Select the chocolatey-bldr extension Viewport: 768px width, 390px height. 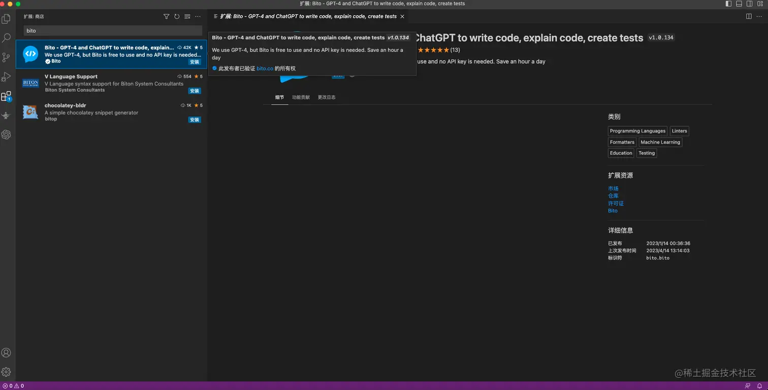[x=111, y=112]
